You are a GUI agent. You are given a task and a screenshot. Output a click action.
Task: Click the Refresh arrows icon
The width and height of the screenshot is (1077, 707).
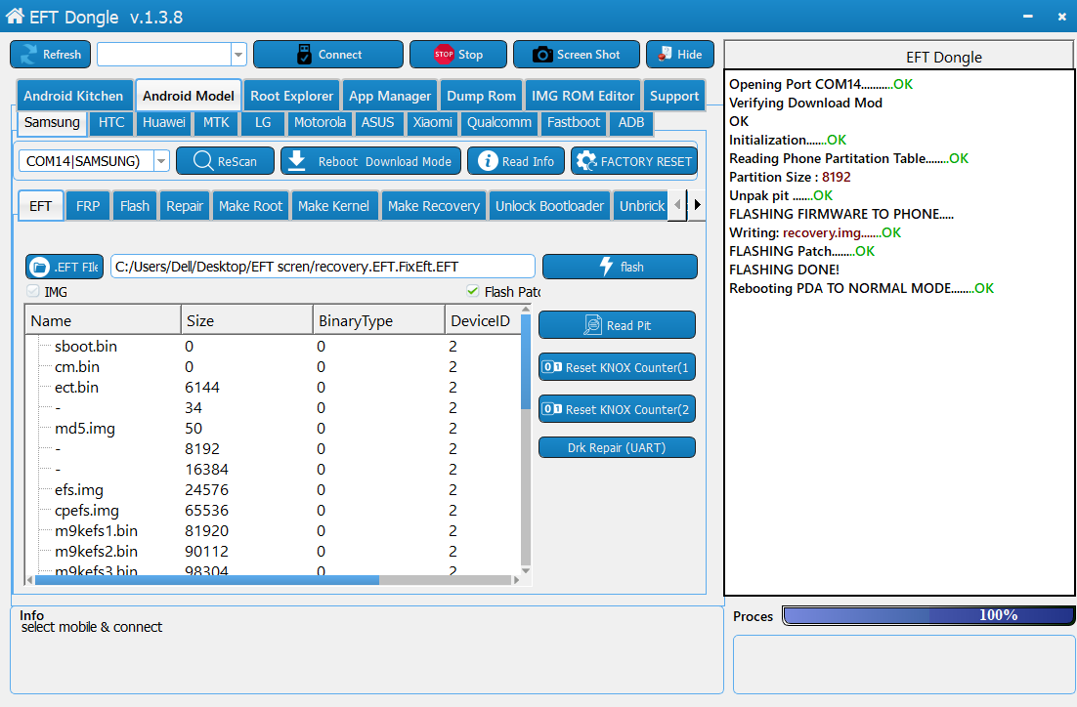tap(29, 55)
